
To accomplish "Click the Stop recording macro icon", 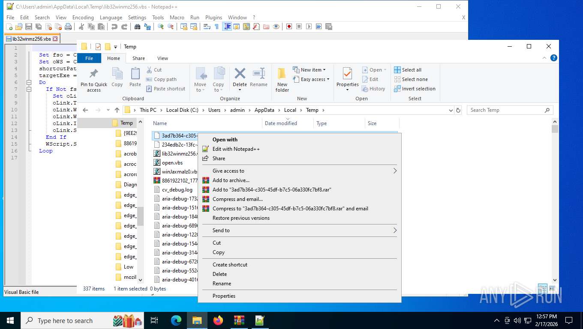I will (299, 27).
